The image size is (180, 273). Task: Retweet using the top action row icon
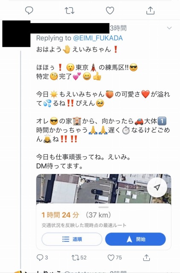coord(70,10)
